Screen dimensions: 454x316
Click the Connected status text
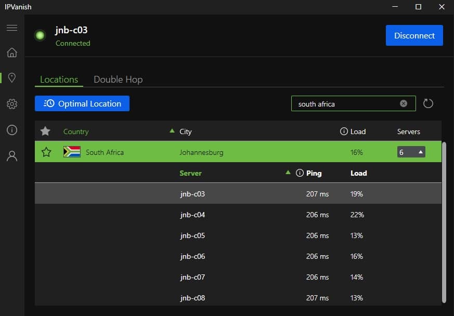pyautogui.click(x=73, y=43)
